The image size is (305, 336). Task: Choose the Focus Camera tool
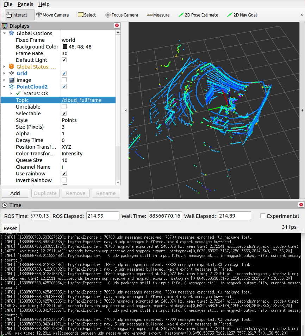(121, 15)
